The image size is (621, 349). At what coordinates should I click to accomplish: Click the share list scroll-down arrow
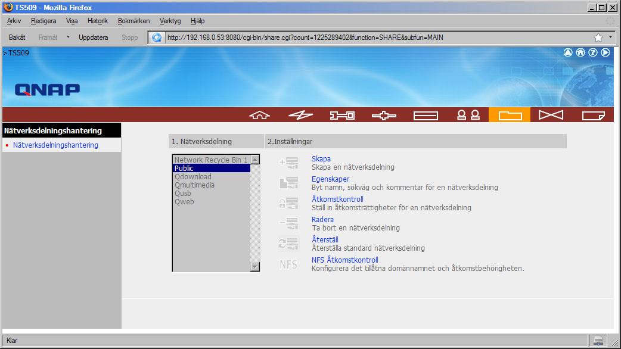[x=255, y=267]
